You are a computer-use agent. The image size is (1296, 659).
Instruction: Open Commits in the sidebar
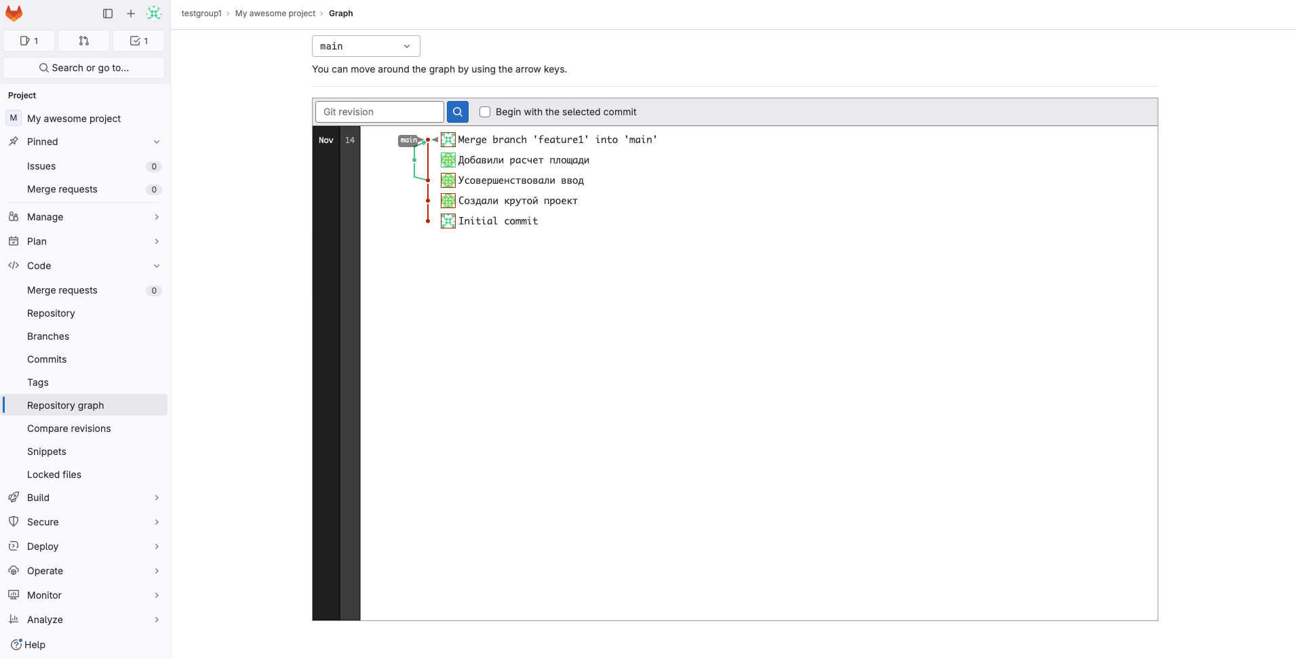click(47, 359)
